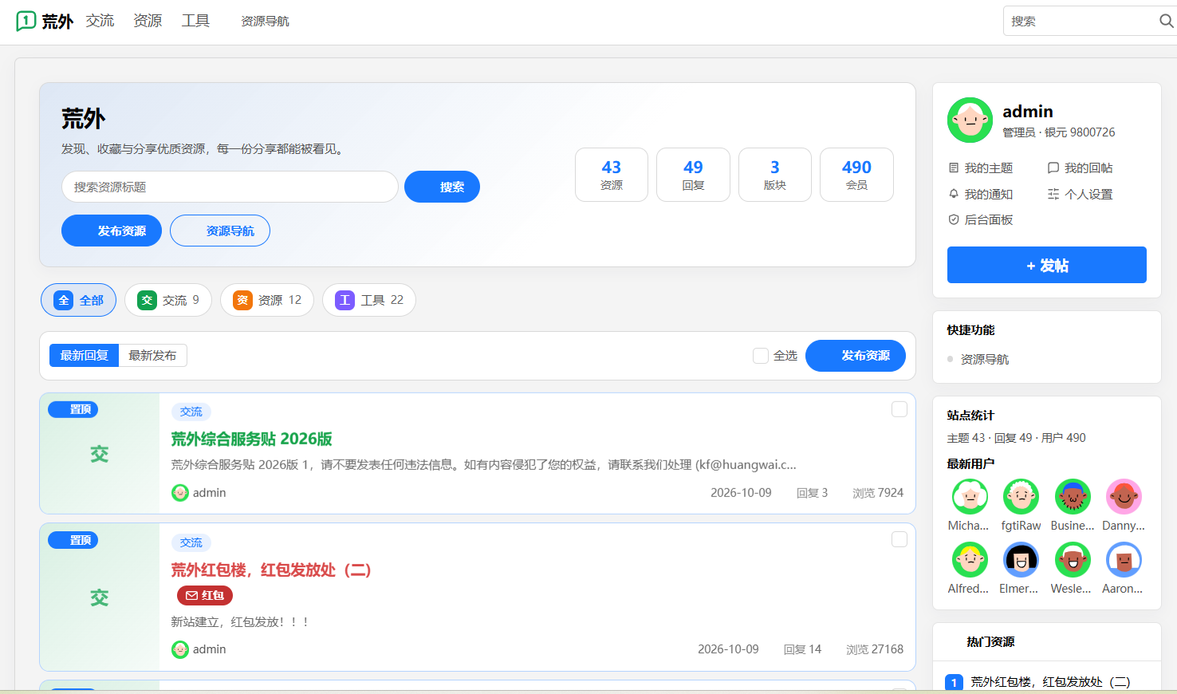Open 资源导航 under 快捷功能
The image size is (1177, 694).
(x=985, y=359)
